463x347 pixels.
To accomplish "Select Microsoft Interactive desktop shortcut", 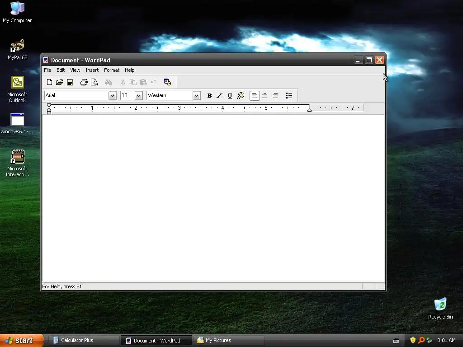I will [17, 163].
